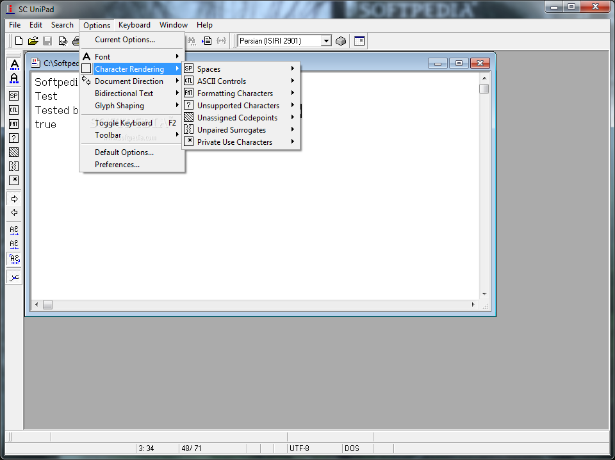Open the Edit menu
The height and width of the screenshot is (460, 615).
coord(36,25)
